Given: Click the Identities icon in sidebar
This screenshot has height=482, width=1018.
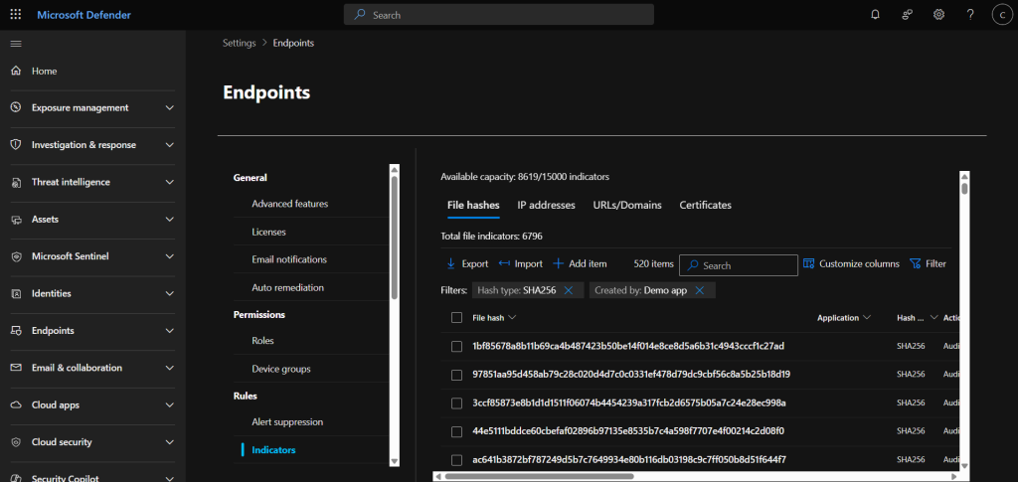Looking at the screenshot, I should pos(17,293).
